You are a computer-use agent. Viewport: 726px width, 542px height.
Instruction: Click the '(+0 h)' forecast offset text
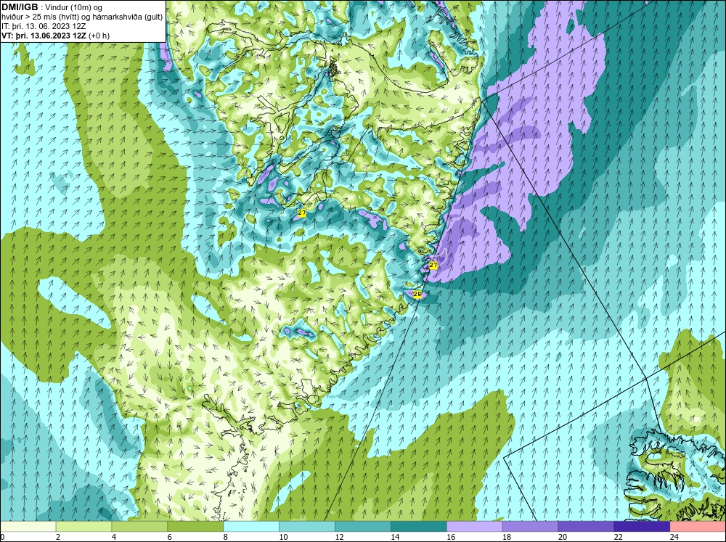[99, 36]
